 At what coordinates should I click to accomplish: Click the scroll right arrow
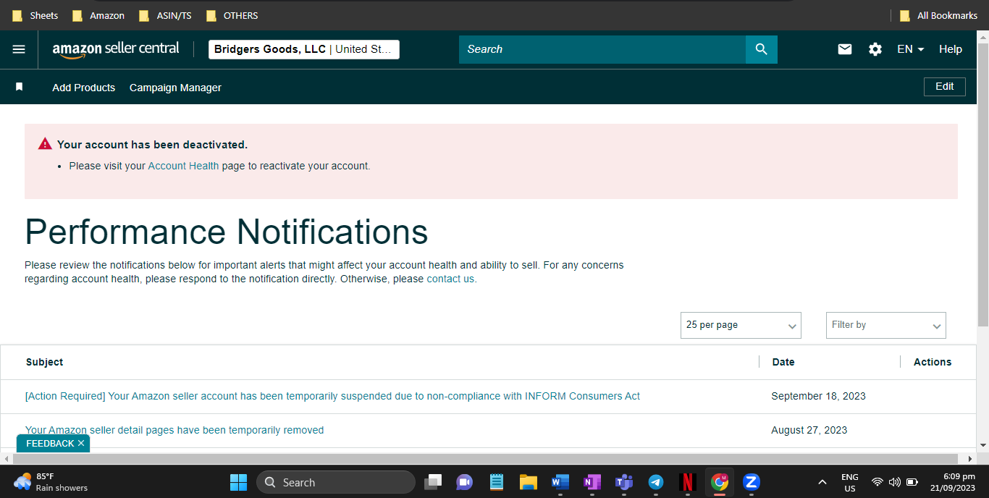971,459
